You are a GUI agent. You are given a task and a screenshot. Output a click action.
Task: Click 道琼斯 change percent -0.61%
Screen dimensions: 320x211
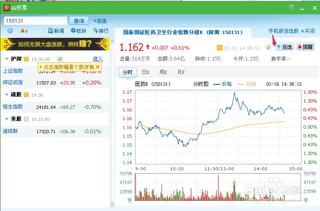tap(92, 132)
